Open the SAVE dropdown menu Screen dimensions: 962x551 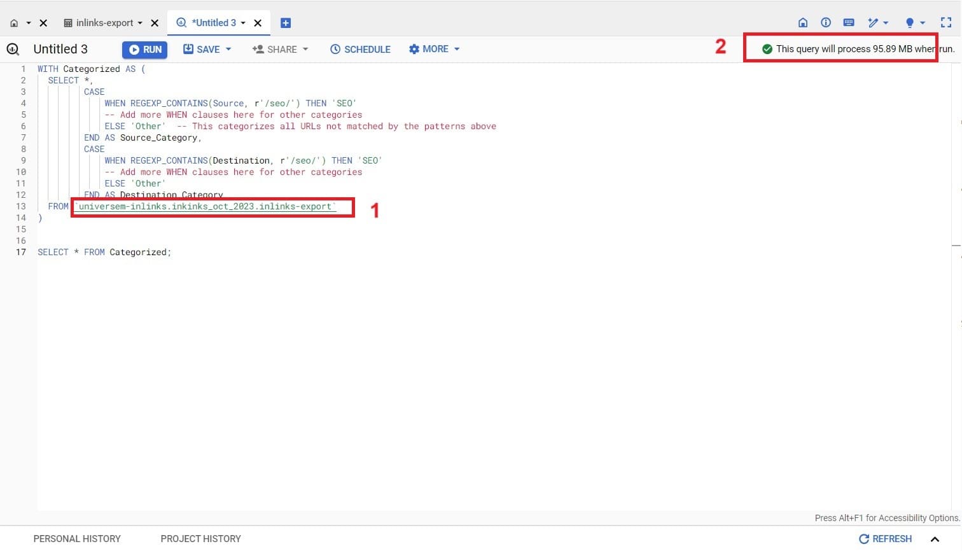point(207,50)
